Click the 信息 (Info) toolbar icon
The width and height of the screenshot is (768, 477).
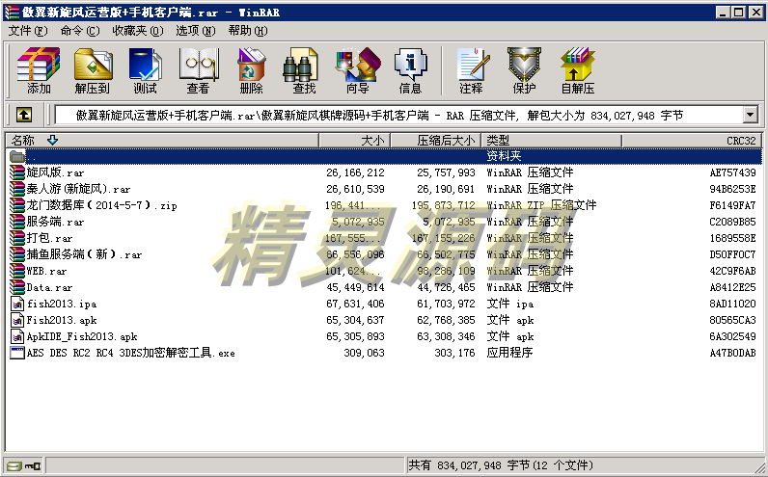(410, 65)
